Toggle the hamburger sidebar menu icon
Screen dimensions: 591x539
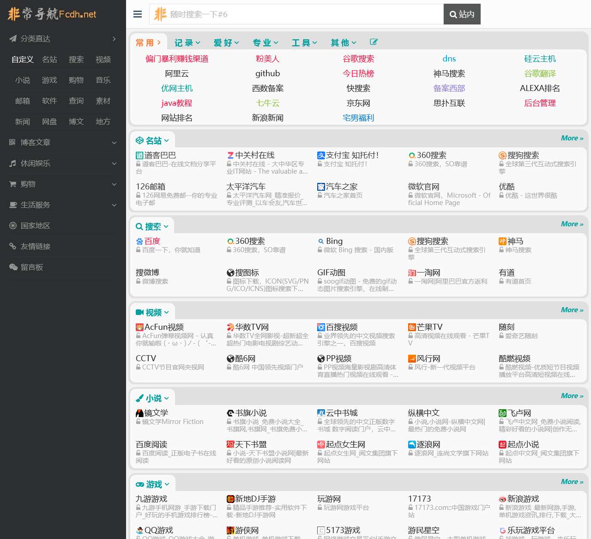coord(138,14)
